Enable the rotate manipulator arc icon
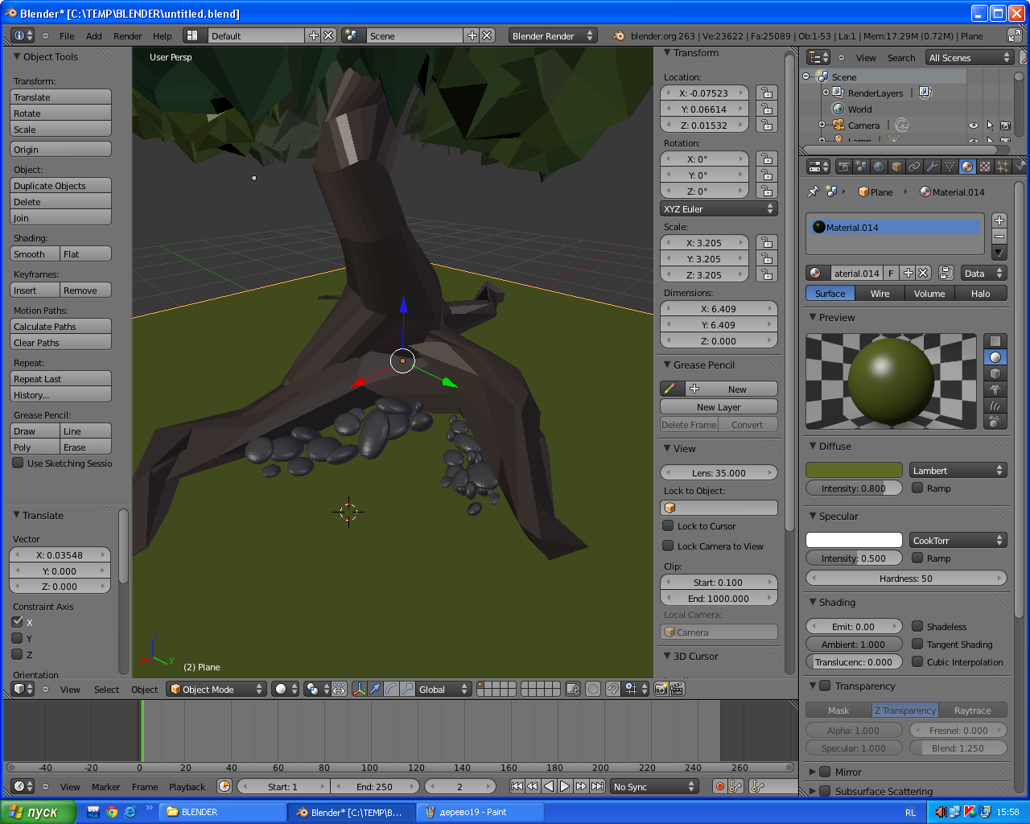Viewport: 1030px width, 824px height. (x=391, y=689)
